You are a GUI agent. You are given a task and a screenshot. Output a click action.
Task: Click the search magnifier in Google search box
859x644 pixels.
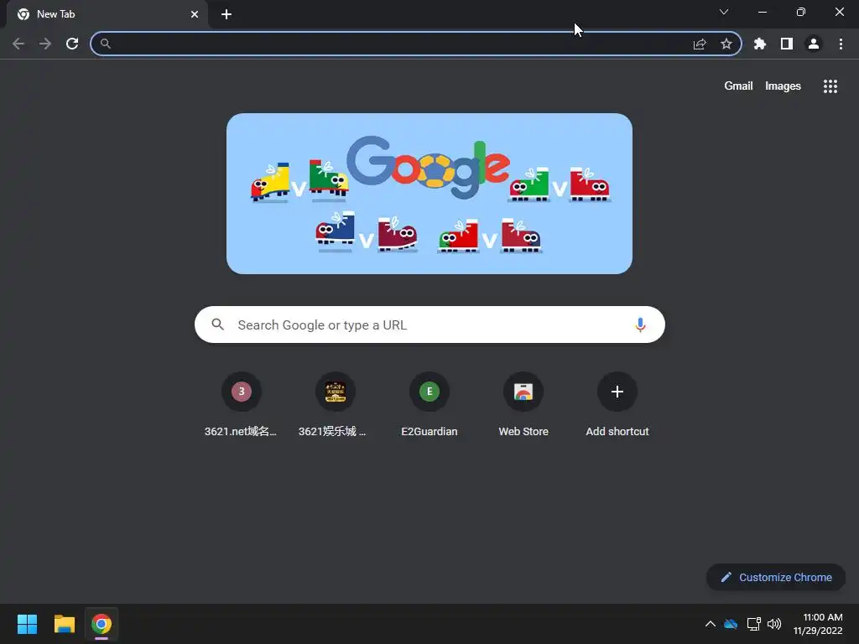(x=217, y=325)
